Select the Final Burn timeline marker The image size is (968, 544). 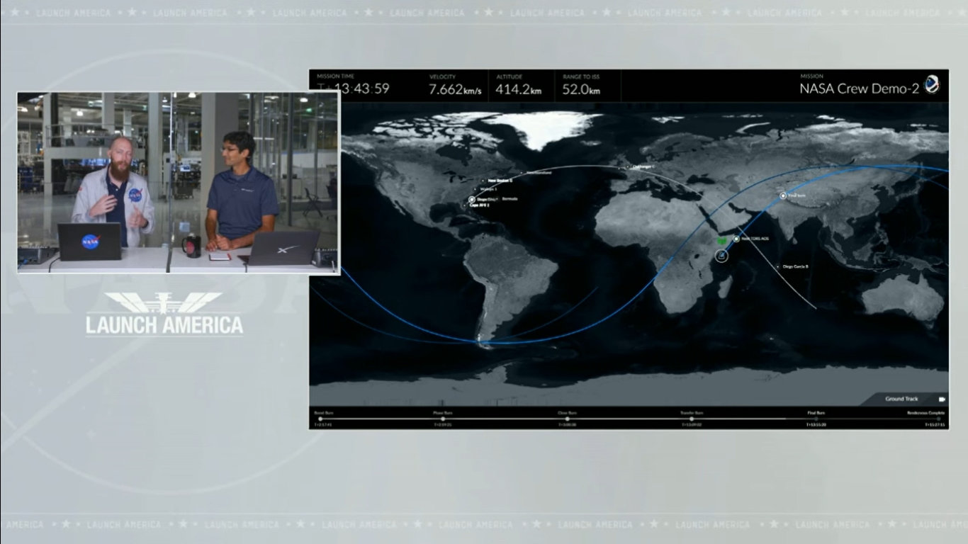[x=816, y=419]
